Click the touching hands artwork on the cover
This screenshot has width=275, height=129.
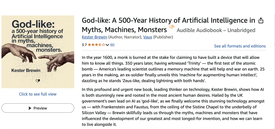click(38, 58)
